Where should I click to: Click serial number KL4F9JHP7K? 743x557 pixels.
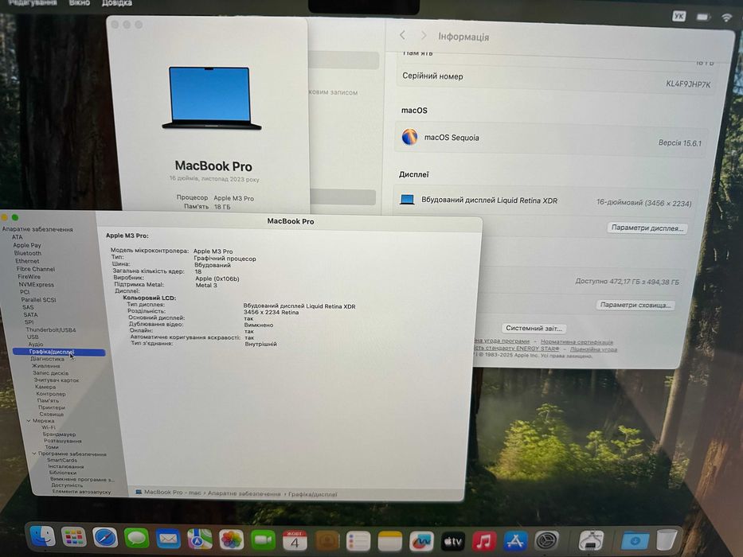(688, 84)
